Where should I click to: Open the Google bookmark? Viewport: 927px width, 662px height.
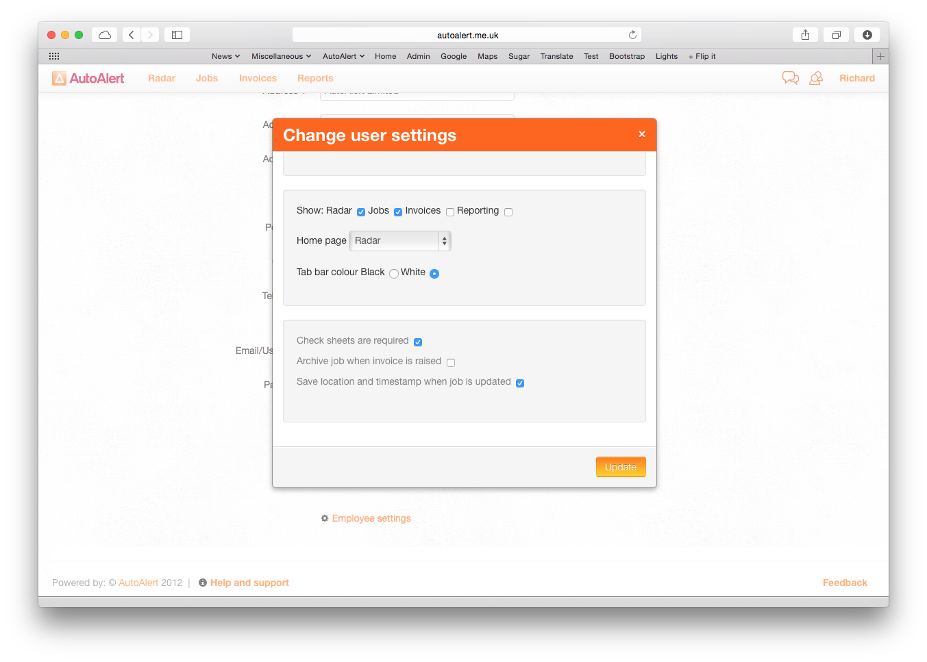click(x=454, y=56)
